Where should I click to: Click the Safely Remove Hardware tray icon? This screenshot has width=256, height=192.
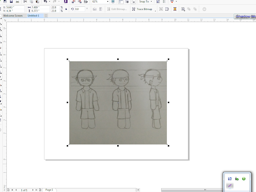237,179
